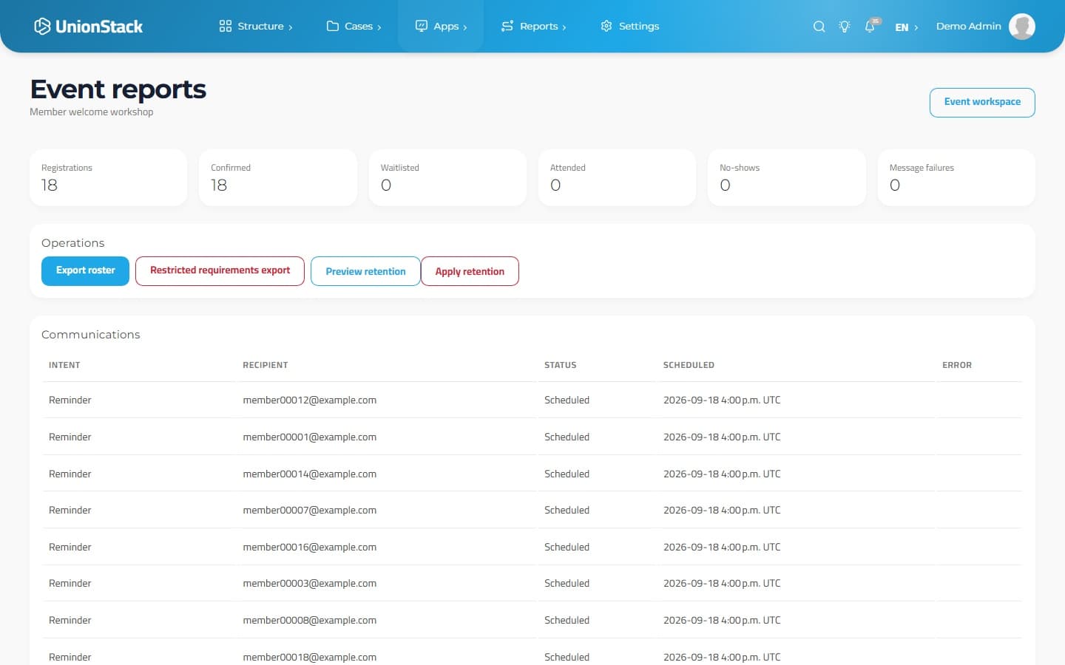Click Export roster button

(x=85, y=270)
